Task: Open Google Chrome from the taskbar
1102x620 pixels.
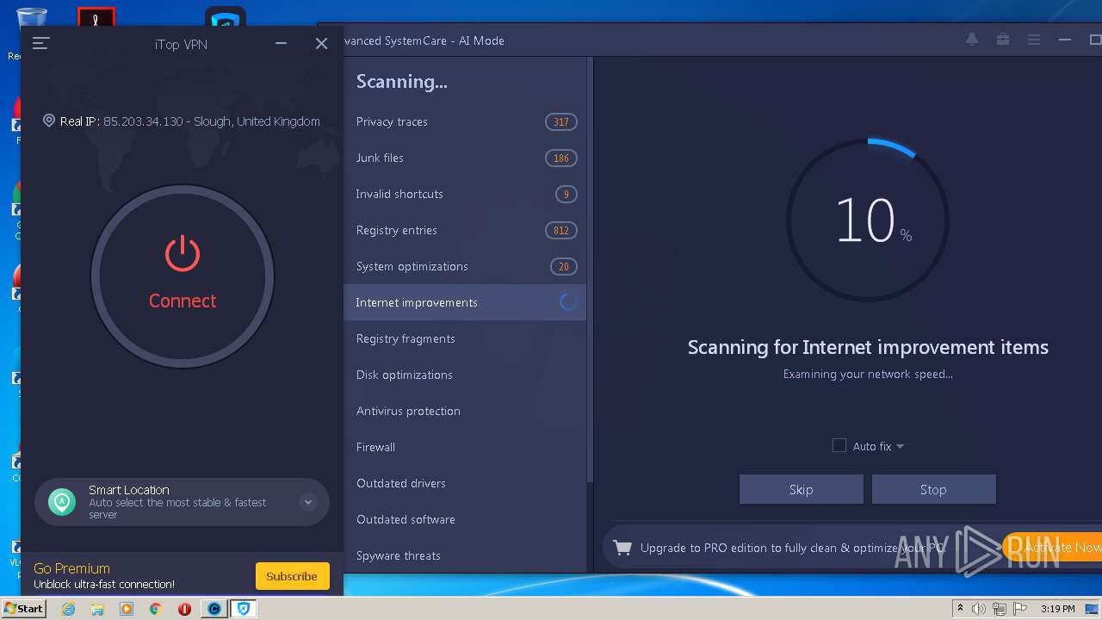Action: click(x=156, y=609)
